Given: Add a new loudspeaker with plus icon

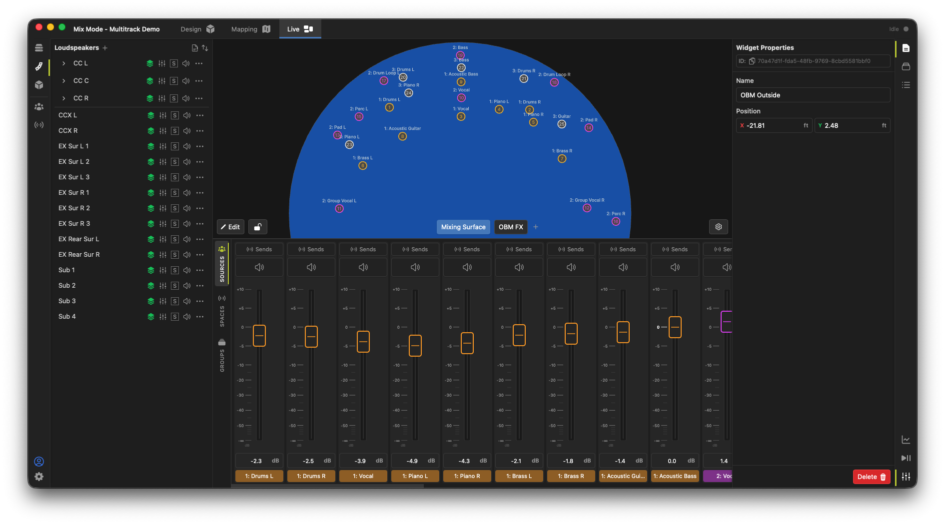Looking at the screenshot, I should click(105, 48).
